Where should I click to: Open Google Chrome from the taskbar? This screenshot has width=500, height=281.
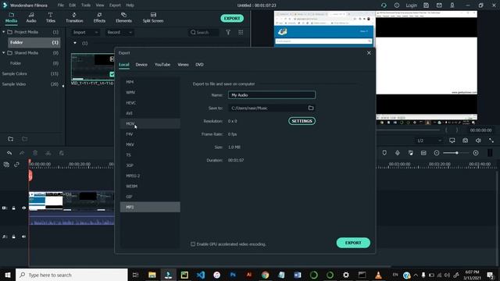pos(265,275)
